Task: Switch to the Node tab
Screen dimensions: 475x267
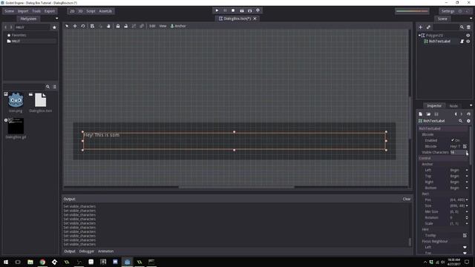Action: (x=453, y=106)
